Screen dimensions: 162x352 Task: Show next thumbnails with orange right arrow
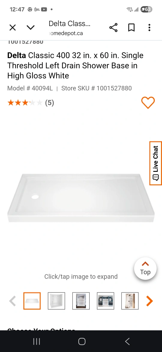149,301
